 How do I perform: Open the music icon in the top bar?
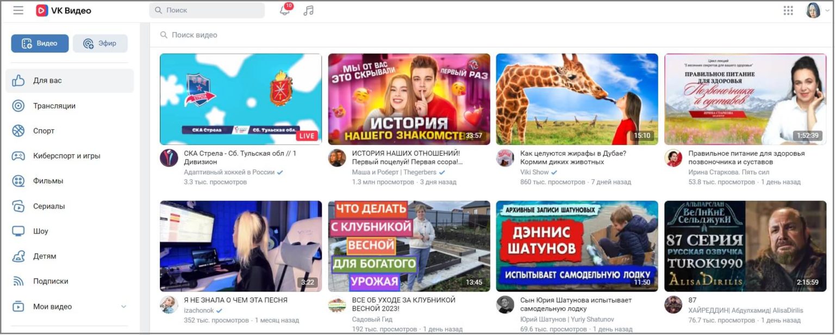click(308, 10)
